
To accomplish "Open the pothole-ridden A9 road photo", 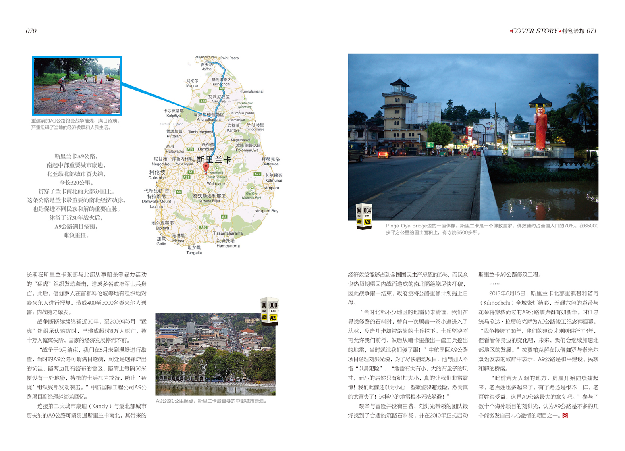I will tap(77, 86).
